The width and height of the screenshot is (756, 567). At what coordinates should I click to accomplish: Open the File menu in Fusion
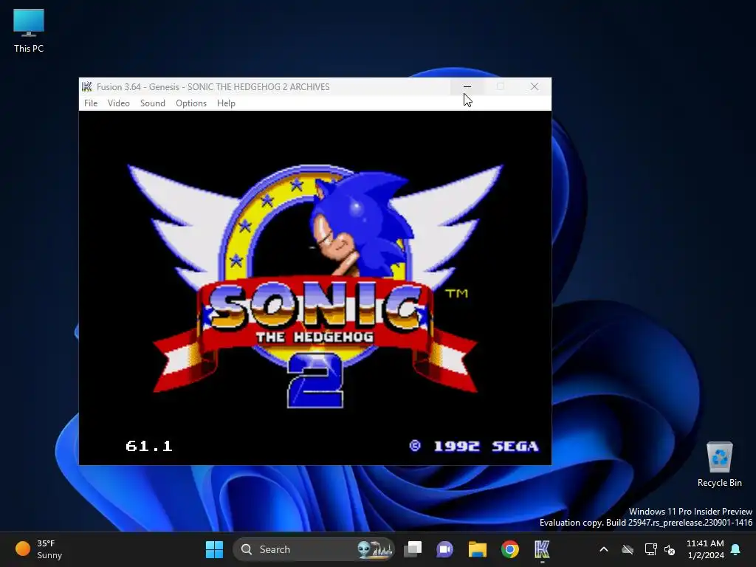pyautogui.click(x=91, y=103)
